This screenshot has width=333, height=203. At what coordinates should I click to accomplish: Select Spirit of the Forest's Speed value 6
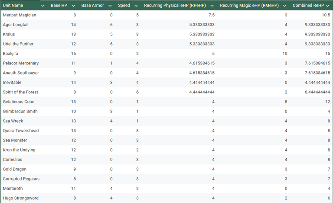tap(137, 92)
